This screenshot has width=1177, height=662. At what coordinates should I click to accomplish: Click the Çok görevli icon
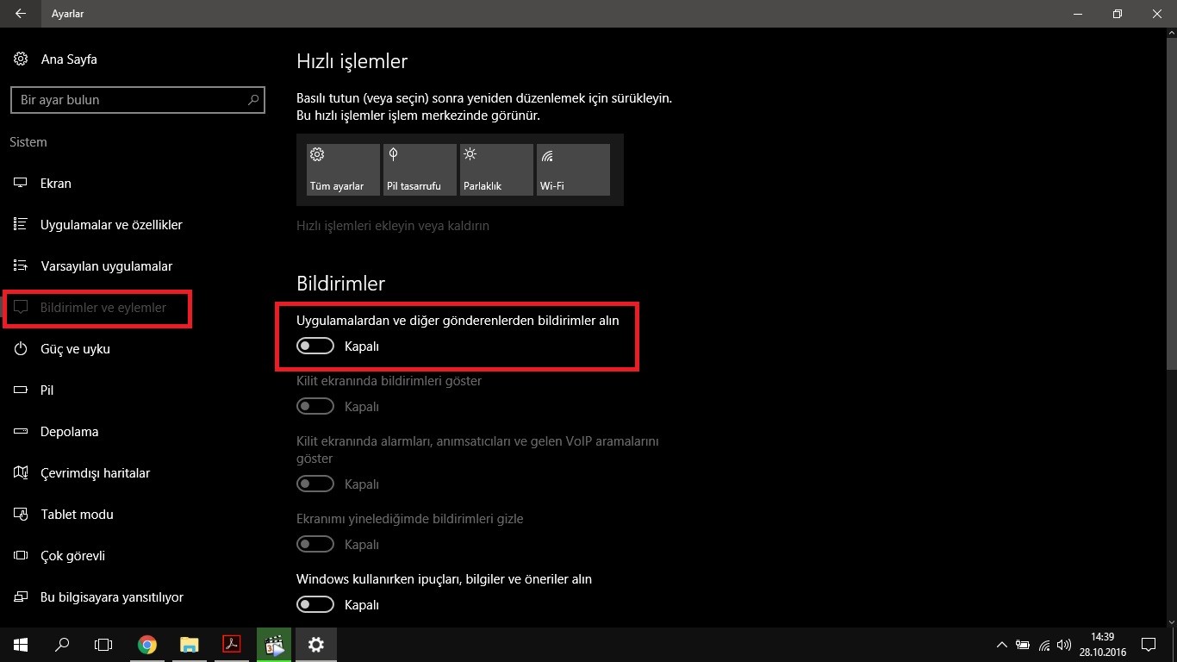(x=22, y=556)
